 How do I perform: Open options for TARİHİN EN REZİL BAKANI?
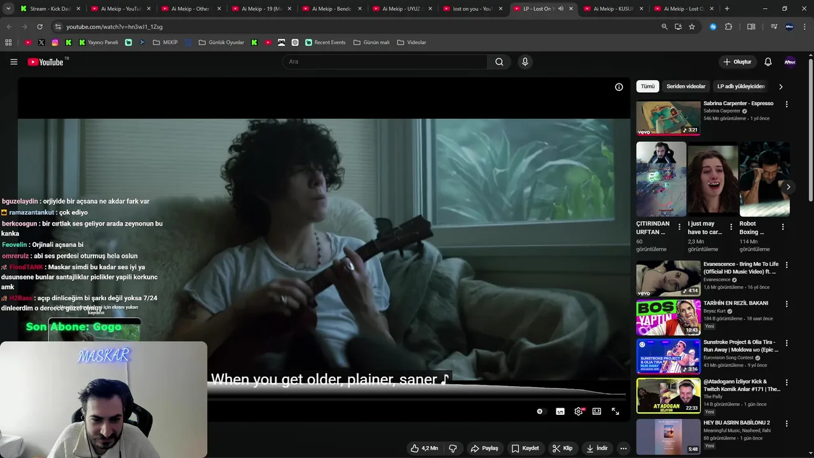[787, 304]
